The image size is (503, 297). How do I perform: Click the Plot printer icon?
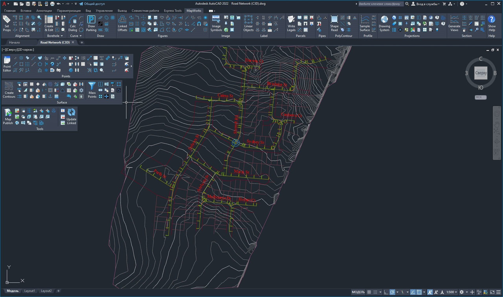(52, 4)
